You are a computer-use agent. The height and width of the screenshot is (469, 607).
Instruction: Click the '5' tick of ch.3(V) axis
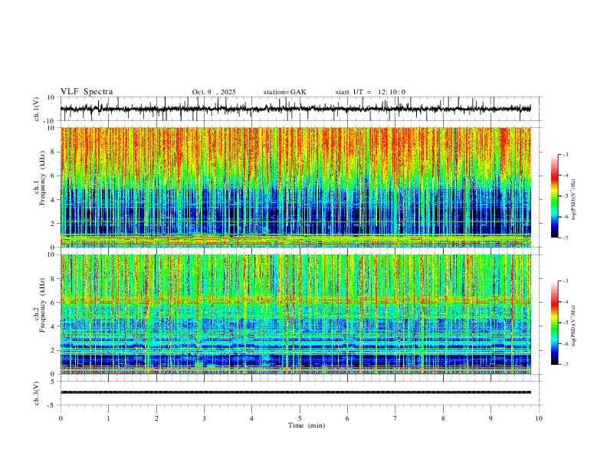coord(53,381)
